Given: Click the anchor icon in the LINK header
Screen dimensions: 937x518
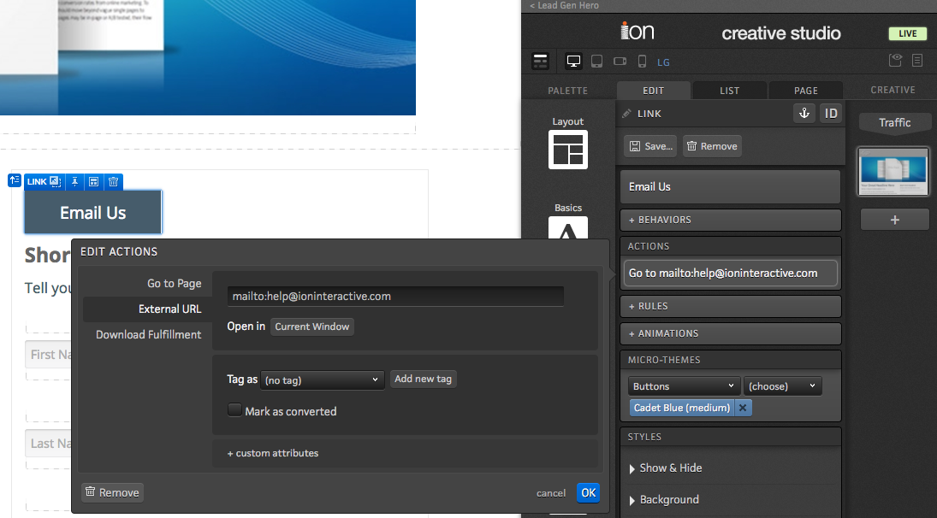Looking at the screenshot, I should tap(804, 114).
